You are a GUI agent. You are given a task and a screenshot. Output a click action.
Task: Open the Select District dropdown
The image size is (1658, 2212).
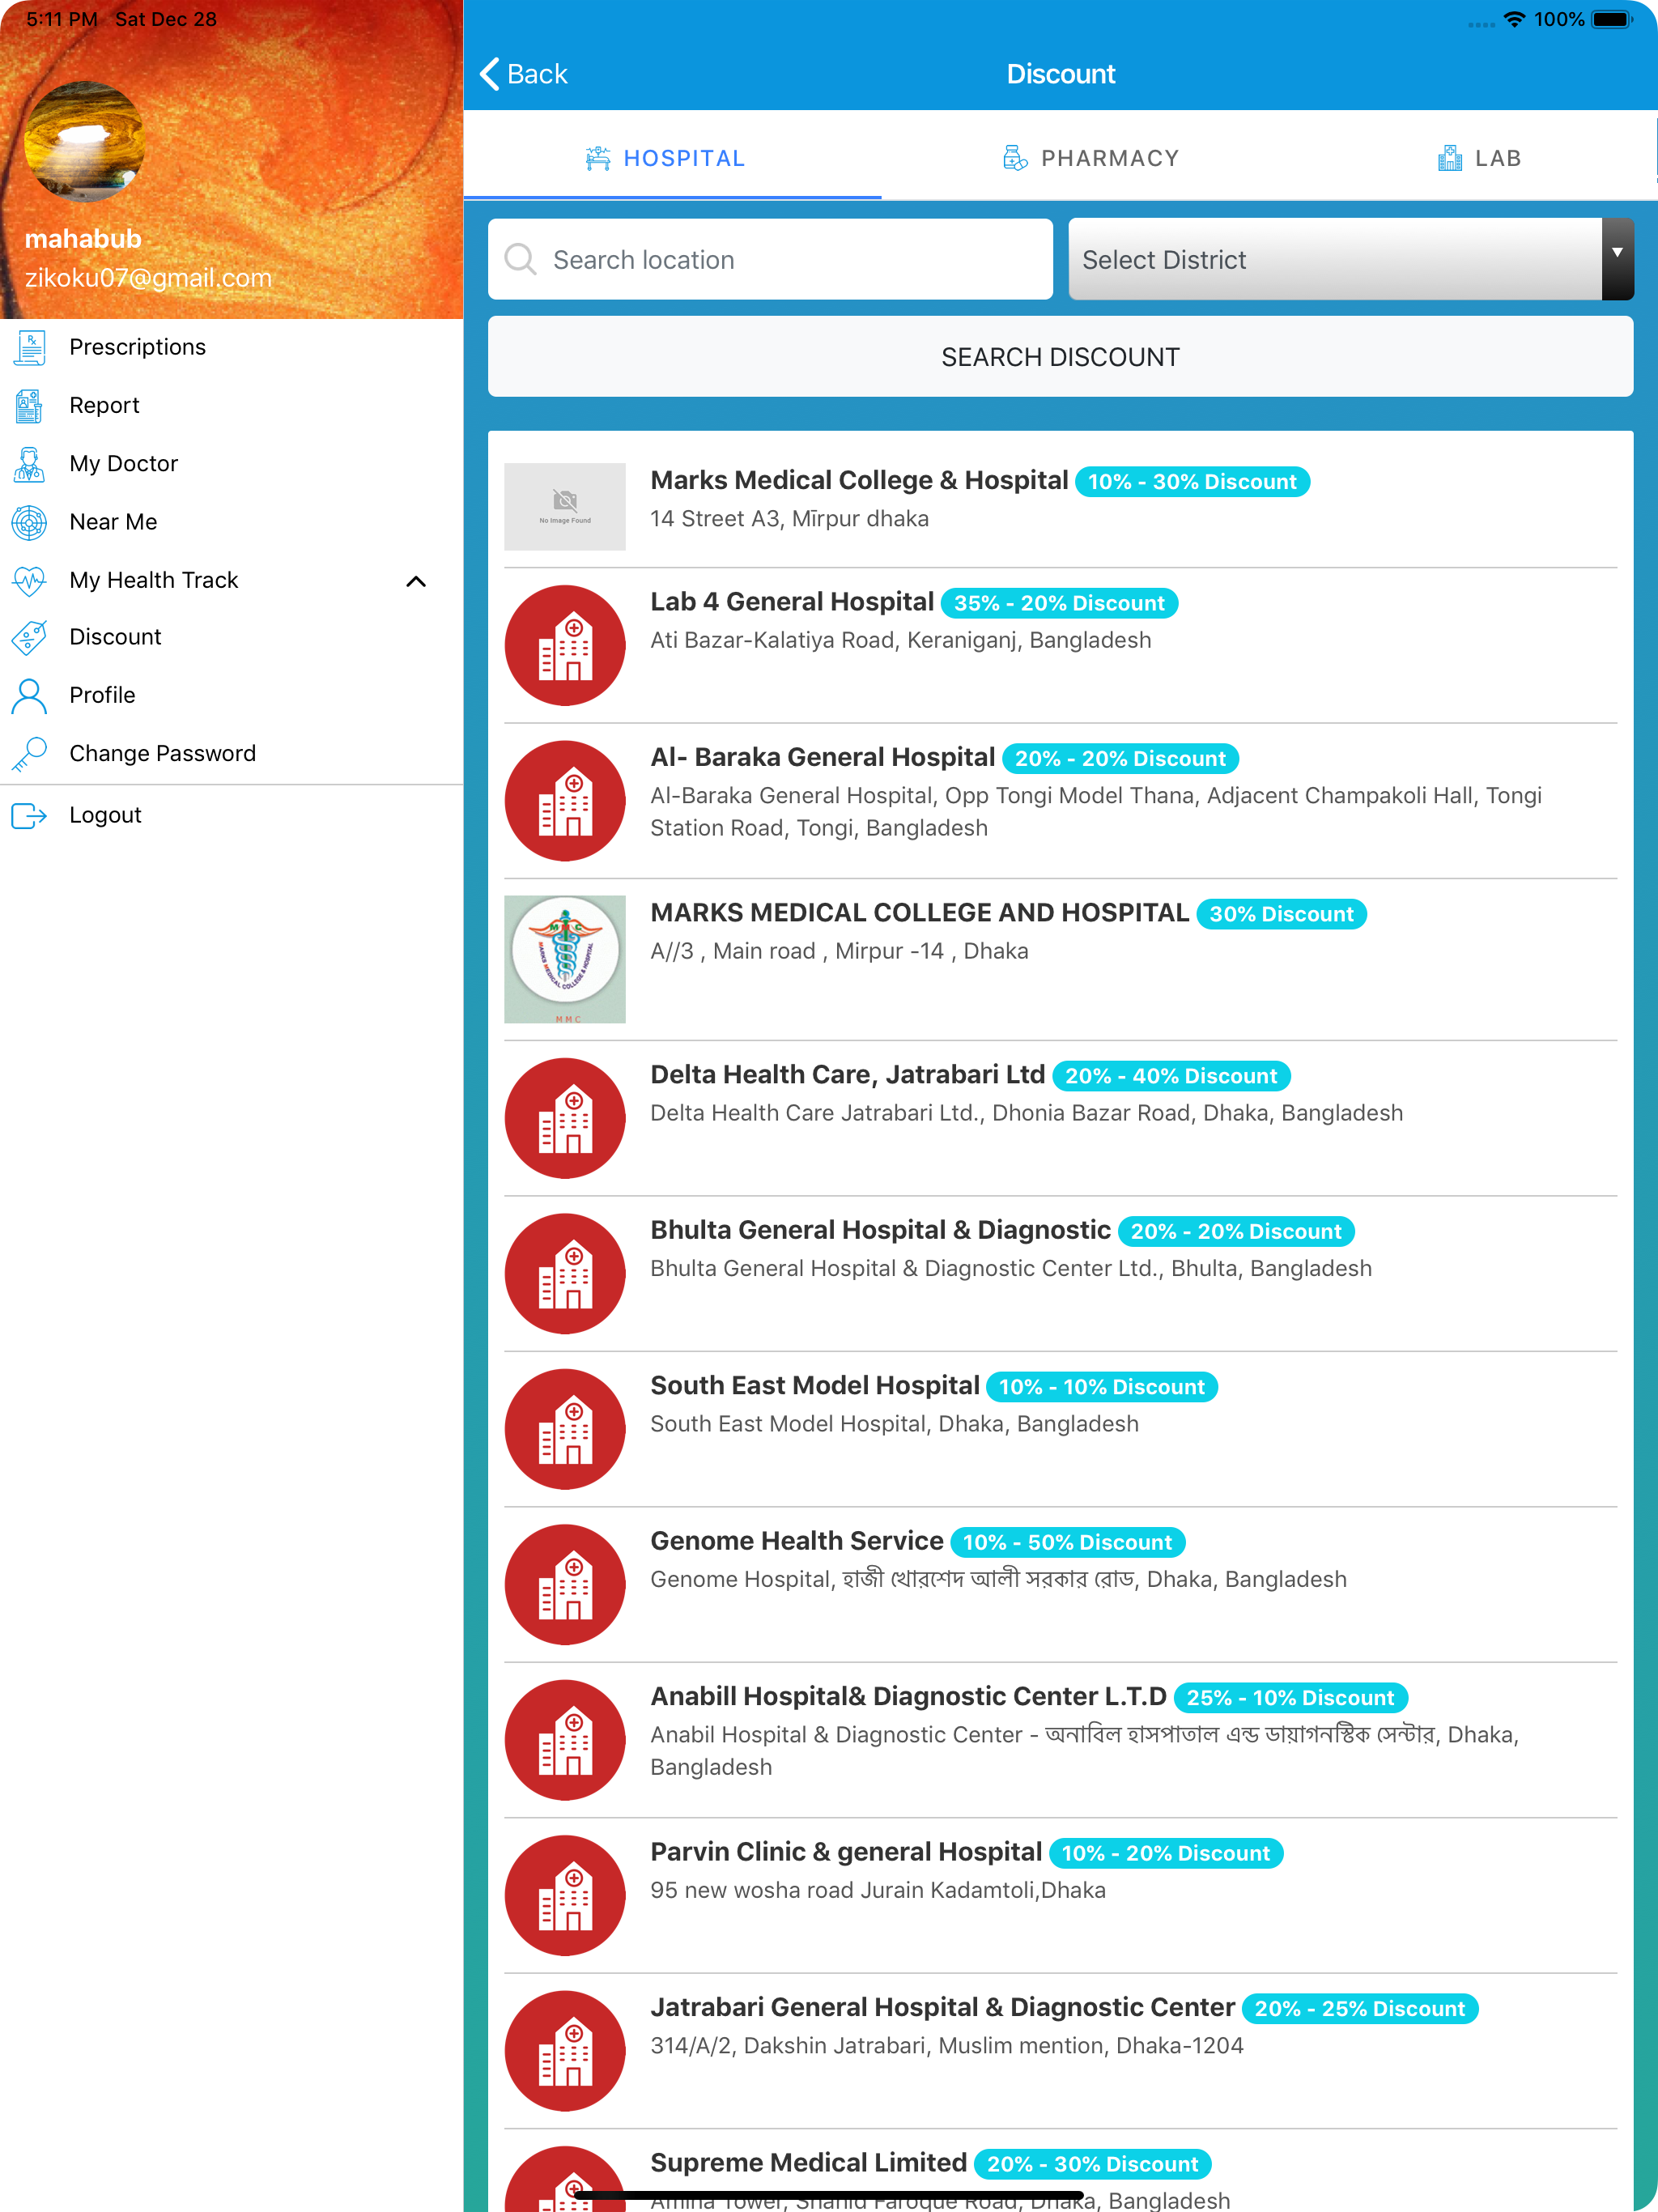coord(1351,260)
